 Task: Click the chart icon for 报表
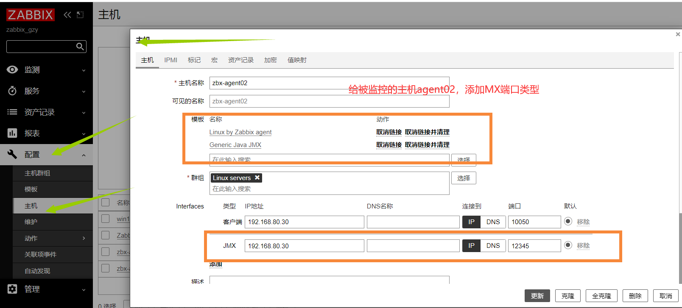coord(12,133)
